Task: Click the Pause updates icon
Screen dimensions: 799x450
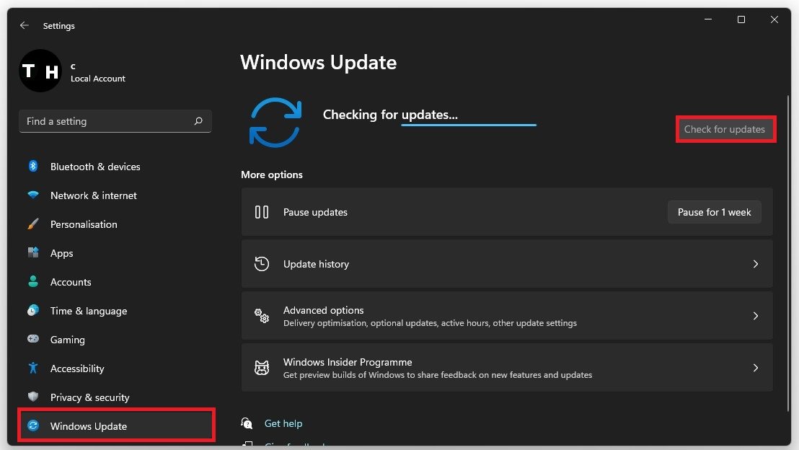Action: tap(262, 212)
